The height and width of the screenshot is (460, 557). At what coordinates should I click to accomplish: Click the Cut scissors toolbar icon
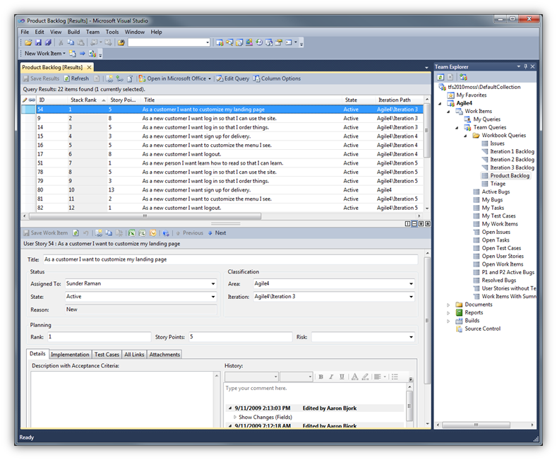pos(61,42)
